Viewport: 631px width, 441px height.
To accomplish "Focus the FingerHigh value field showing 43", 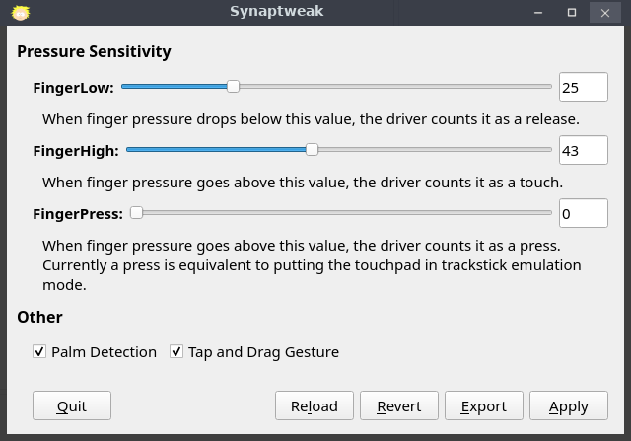I will [582, 150].
